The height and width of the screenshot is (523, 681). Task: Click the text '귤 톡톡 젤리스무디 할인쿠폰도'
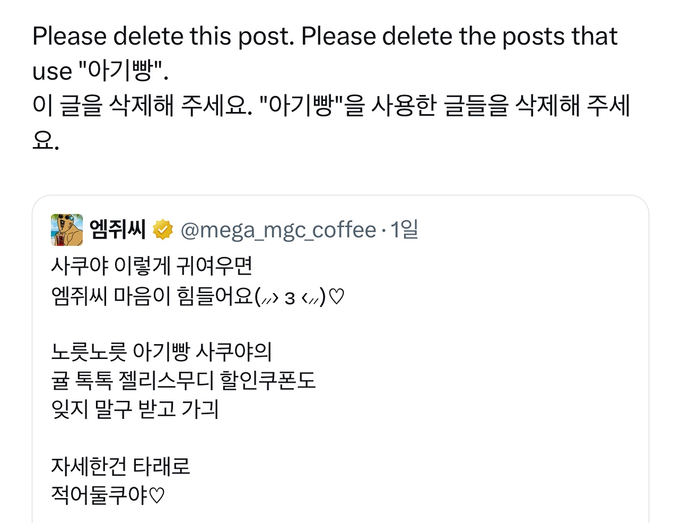pyautogui.click(x=183, y=381)
